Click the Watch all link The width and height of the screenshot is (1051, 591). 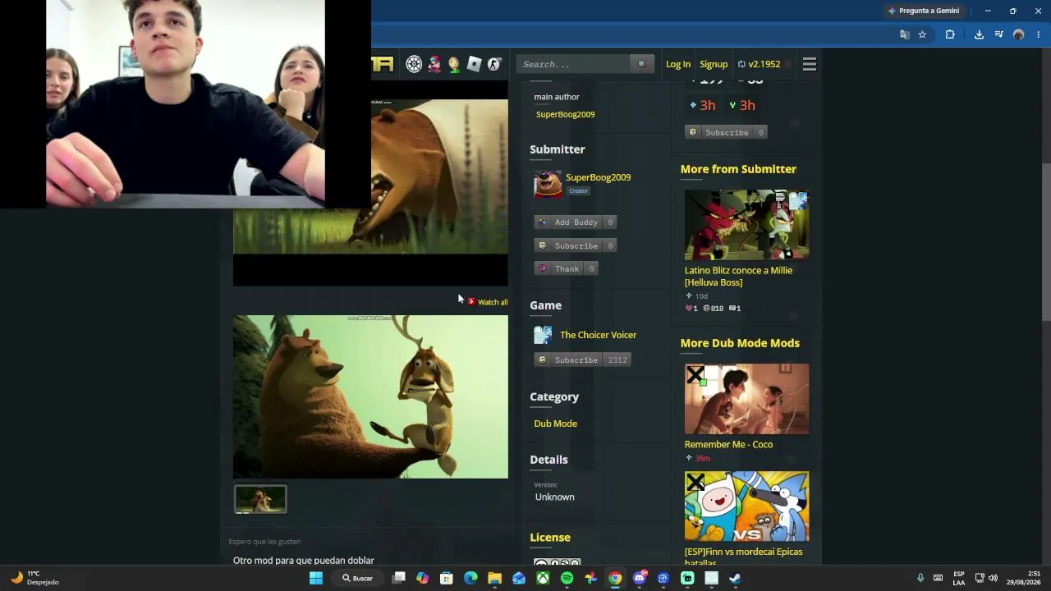pos(488,302)
